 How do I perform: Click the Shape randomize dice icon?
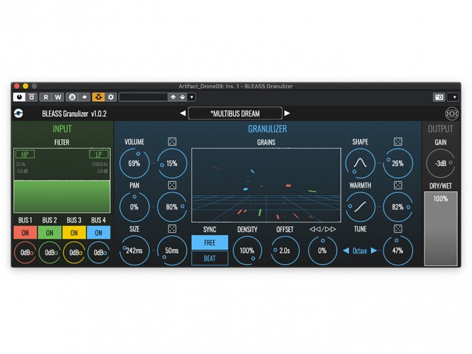(398, 142)
